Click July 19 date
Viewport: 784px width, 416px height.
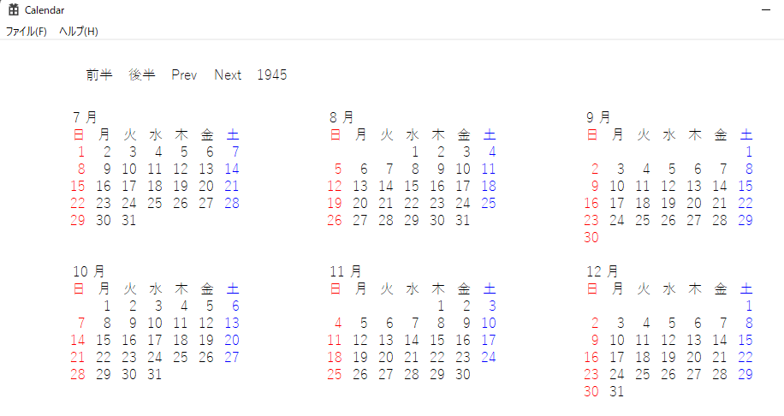pos(181,186)
